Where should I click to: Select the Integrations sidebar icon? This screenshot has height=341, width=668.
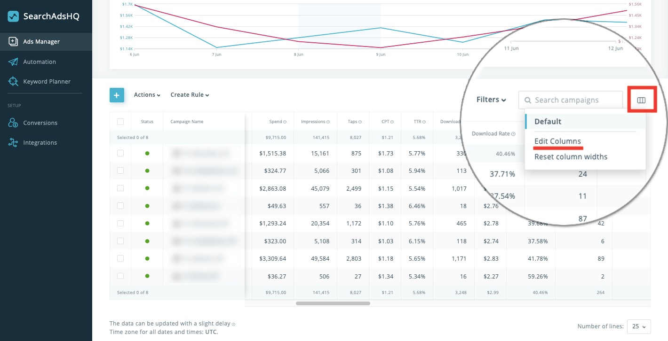click(13, 142)
